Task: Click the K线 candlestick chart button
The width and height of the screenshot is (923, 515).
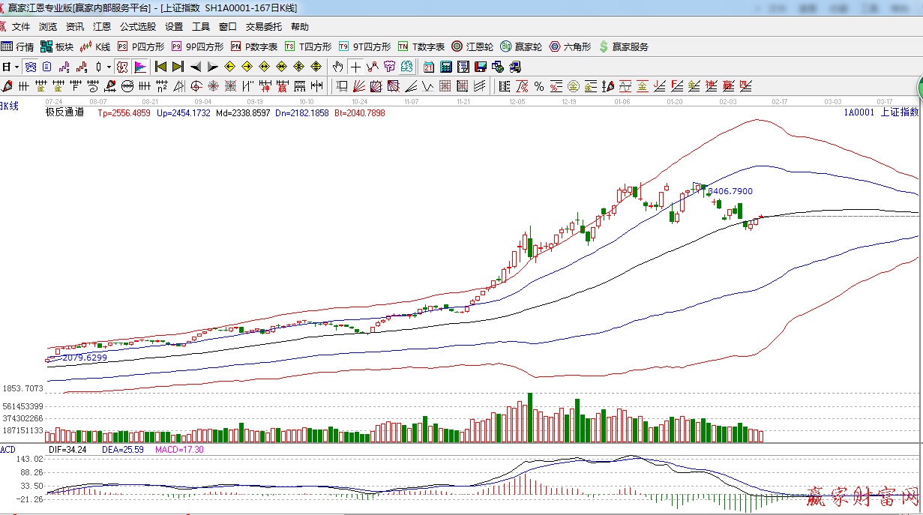Action: pos(95,46)
